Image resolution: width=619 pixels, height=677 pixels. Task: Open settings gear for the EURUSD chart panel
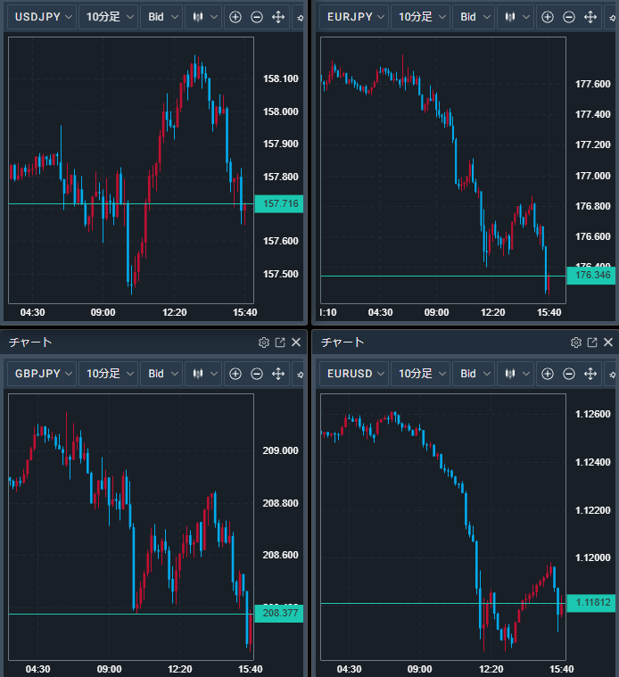click(x=576, y=343)
